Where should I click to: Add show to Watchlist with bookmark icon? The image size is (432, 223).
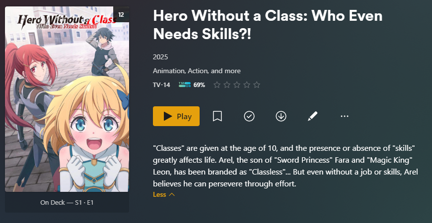click(217, 116)
